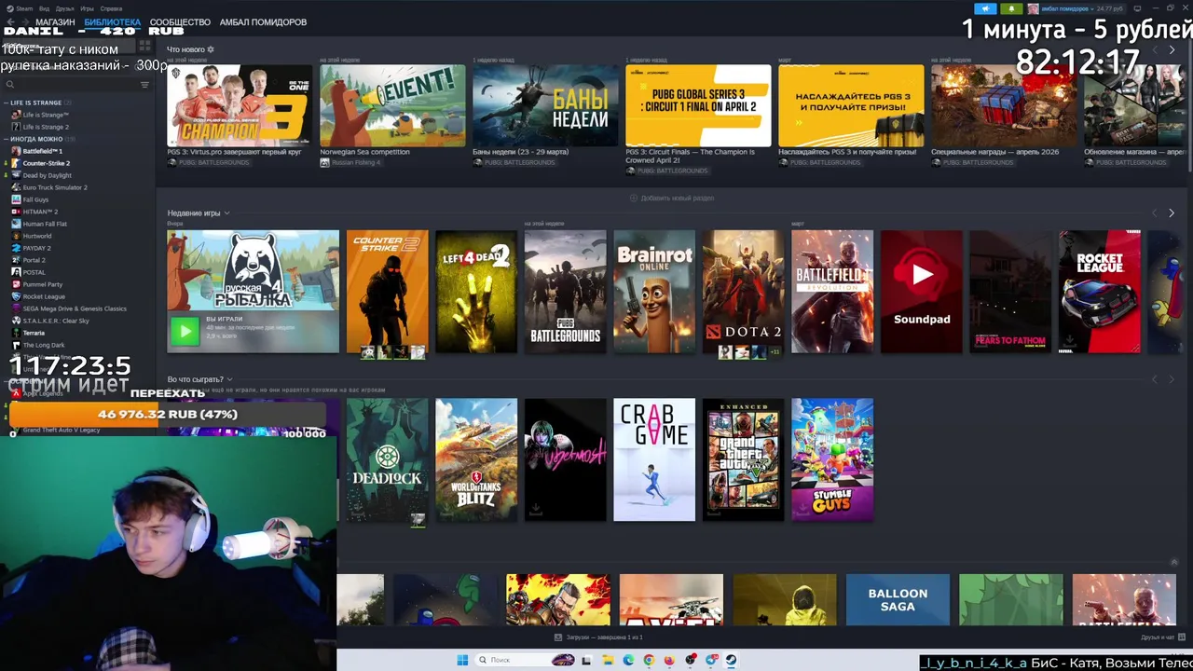1193x671 pixels.
Task: Click the Rocket League list icon
Action: pyautogui.click(x=16, y=296)
